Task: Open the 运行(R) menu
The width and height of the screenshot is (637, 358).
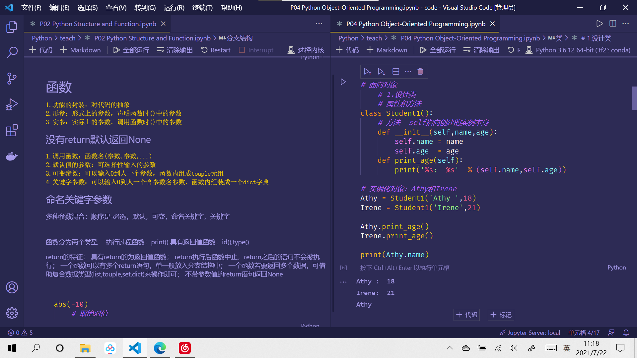Action: pos(174,7)
